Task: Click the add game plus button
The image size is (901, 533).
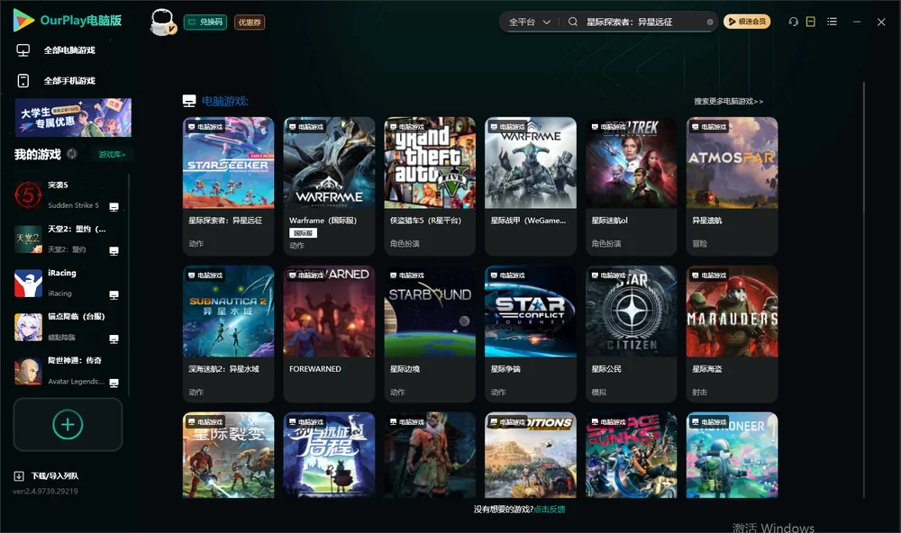Action: click(x=68, y=424)
